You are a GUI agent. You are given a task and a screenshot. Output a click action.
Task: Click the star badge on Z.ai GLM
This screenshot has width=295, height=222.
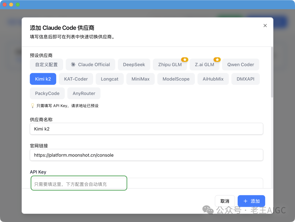point(217,59)
